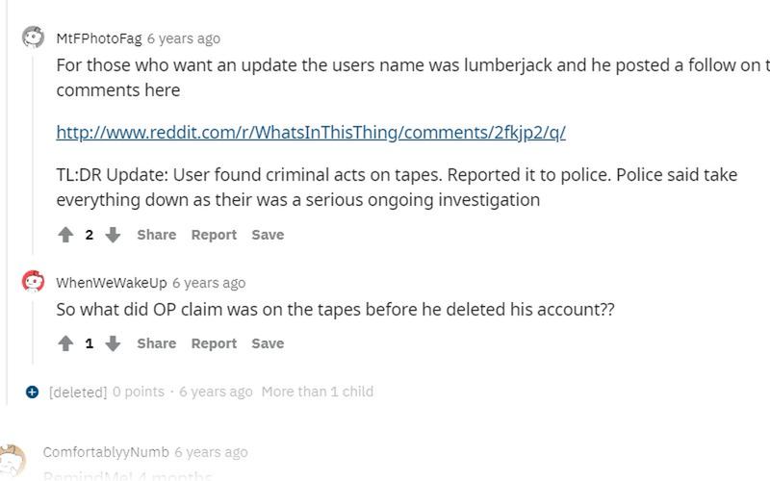Upvote WhenWeWakeUp's comment

point(65,343)
